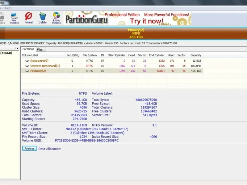The image size is (247, 185).
Task: Click Free Clusters value 109668482
Action: [x=149, y=111]
